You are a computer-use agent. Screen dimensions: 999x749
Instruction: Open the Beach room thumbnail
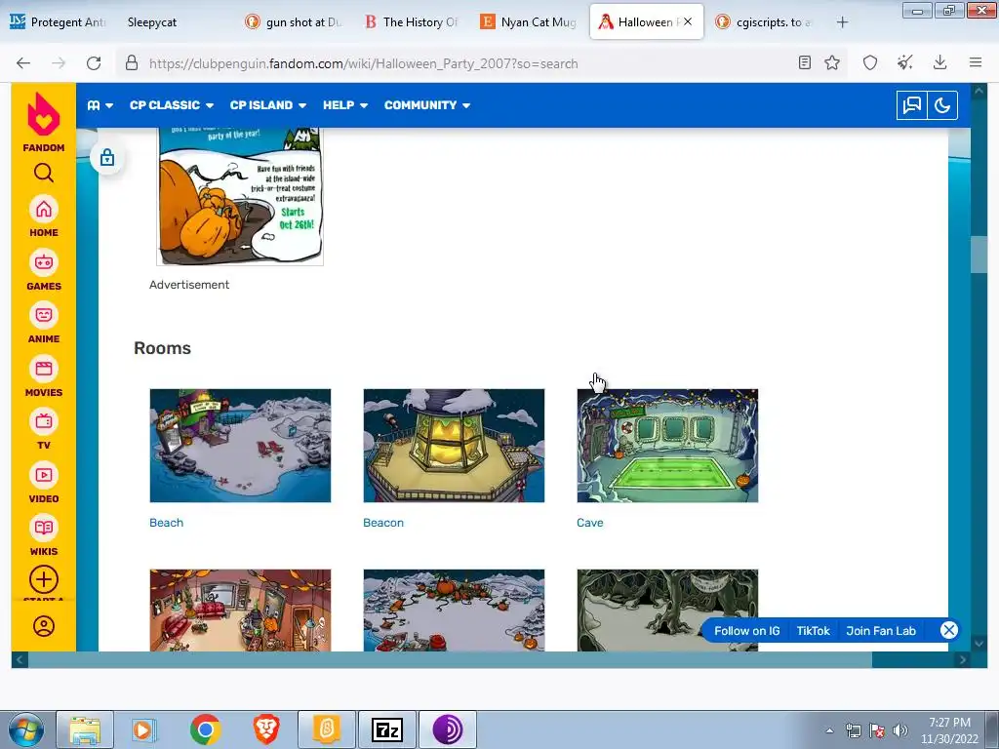click(240, 445)
